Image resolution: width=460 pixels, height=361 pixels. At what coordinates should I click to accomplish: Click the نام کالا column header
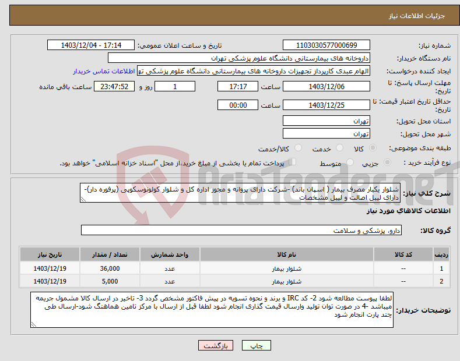tap(287, 254)
